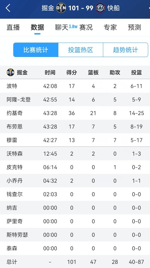Viewport: 150px width, 268px height.
Task: Open the 赛况 tab
Action: point(86,27)
